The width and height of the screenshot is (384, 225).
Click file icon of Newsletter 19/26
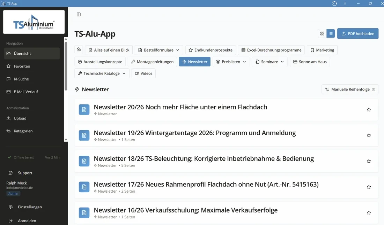[84, 135]
